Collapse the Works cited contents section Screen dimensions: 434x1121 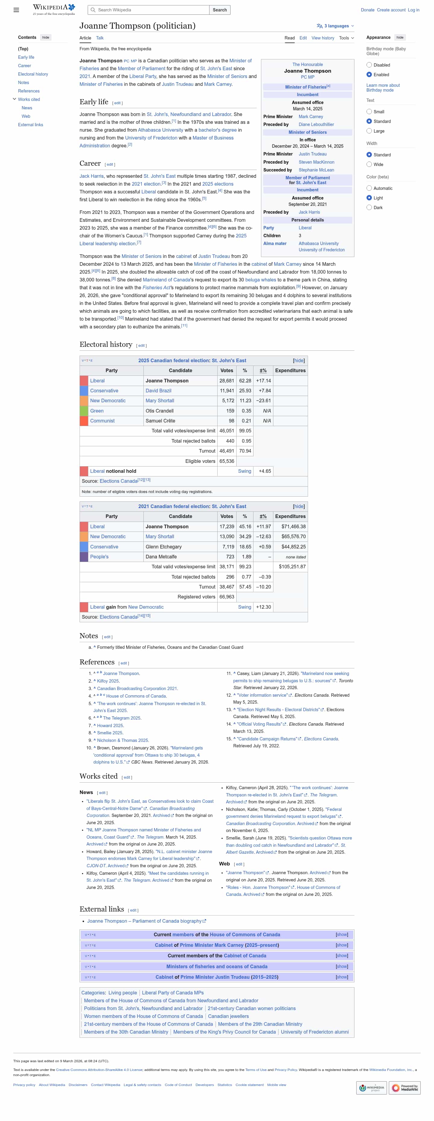(14, 100)
